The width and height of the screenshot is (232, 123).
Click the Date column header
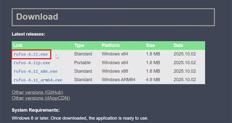coord(178,46)
